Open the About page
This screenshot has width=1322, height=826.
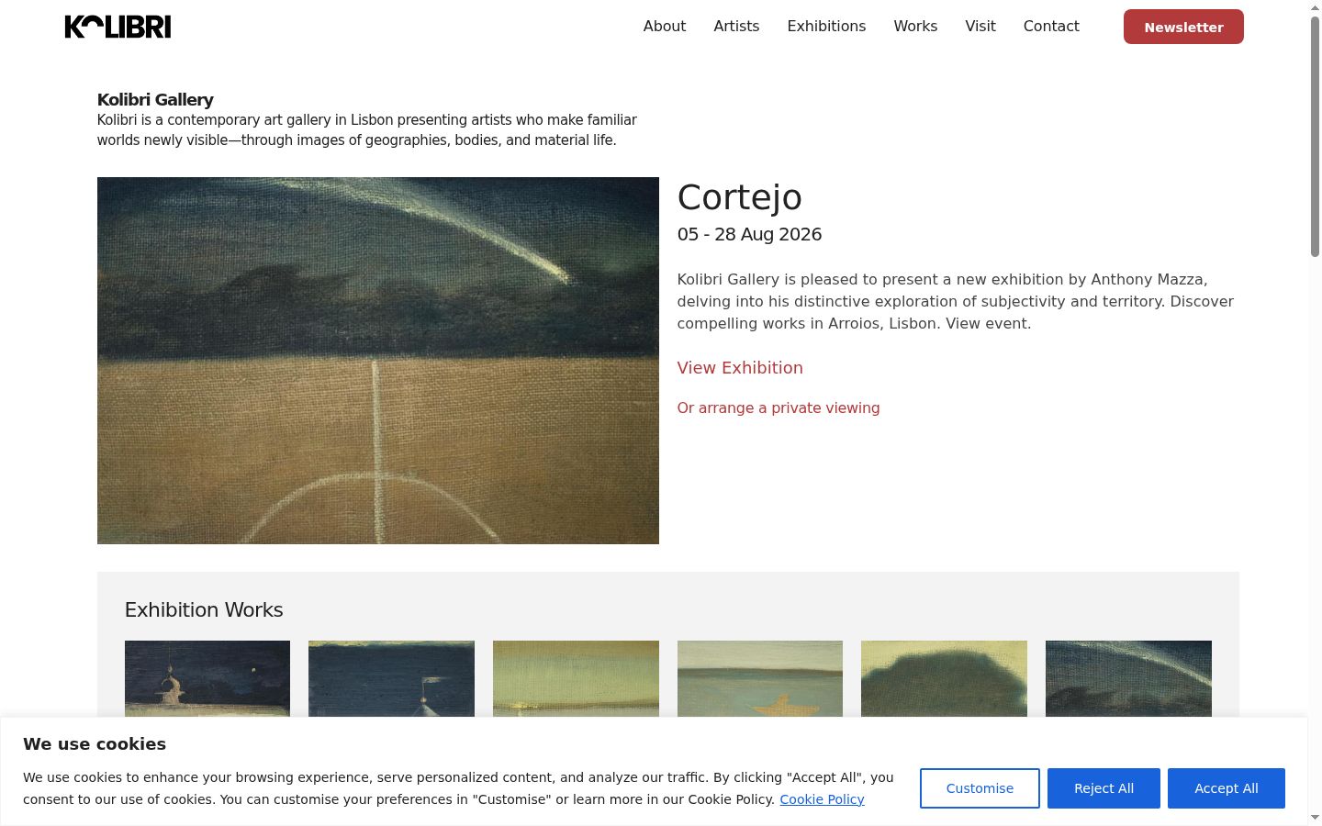pyautogui.click(x=665, y=27)
